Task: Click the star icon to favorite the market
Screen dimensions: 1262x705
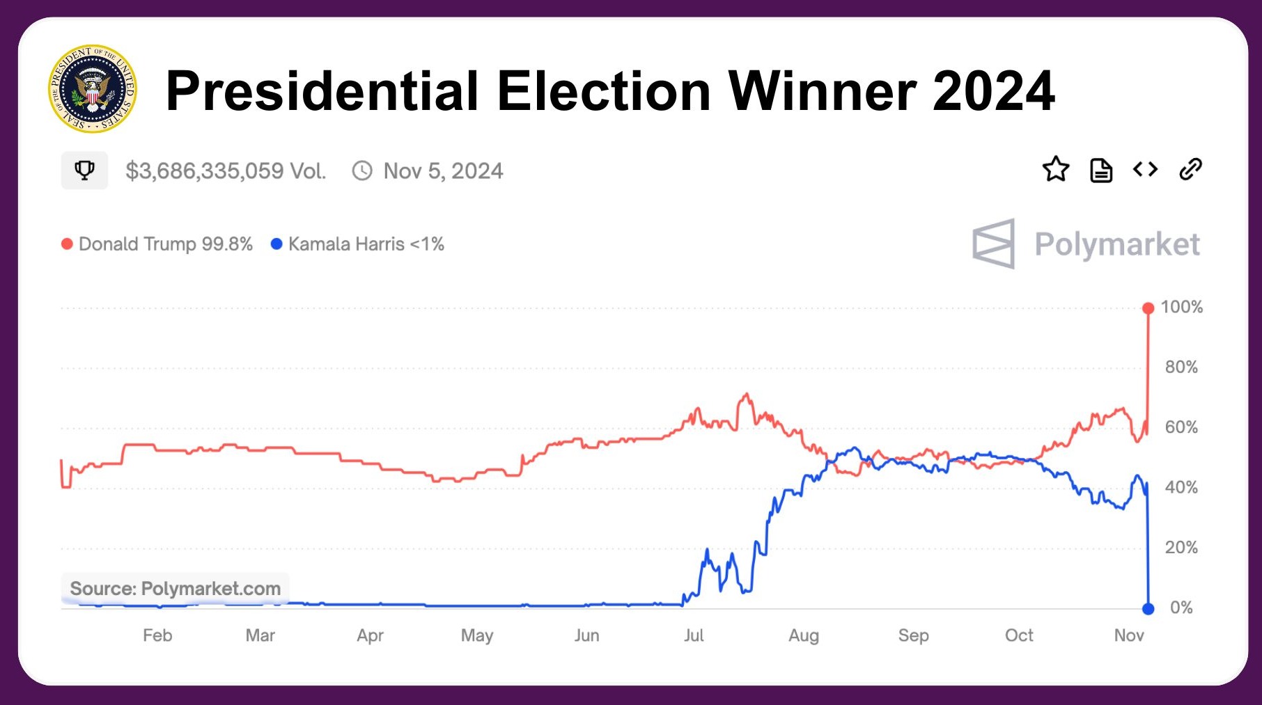Action: tap(1055, 169)
